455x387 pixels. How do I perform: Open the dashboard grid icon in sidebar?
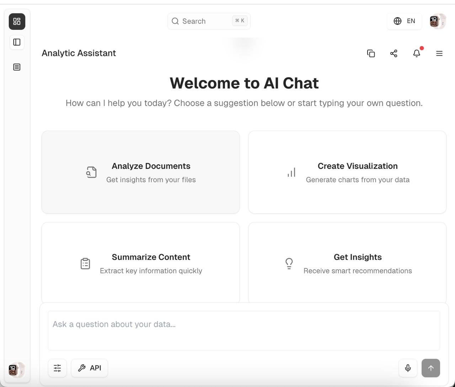(x=17, y=21)
